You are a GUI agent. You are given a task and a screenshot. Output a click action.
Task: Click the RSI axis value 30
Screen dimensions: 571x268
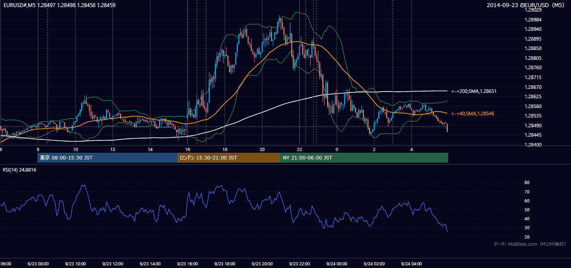(x=527, y=227)
